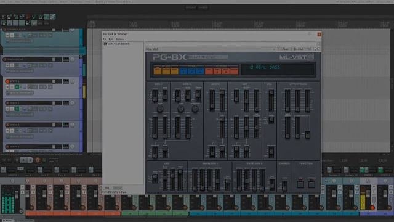Click first Mixer section slider on PG-8X

tap(212, 100)
